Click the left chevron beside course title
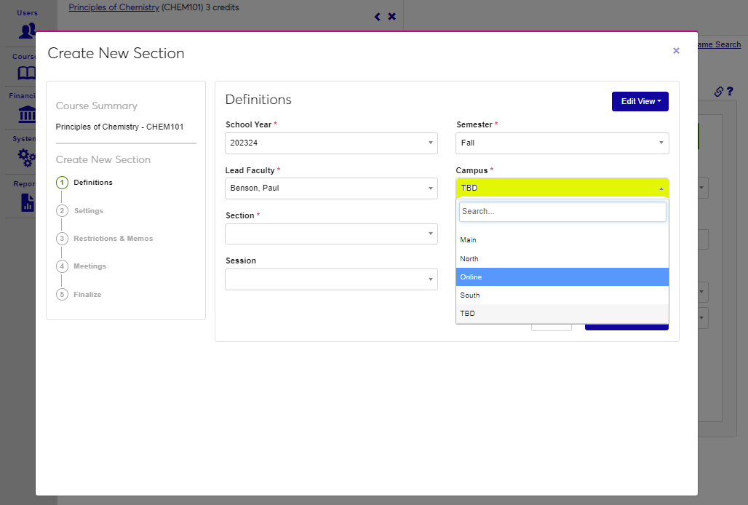This screenshot has width=748, height=505. click(377, 17)
